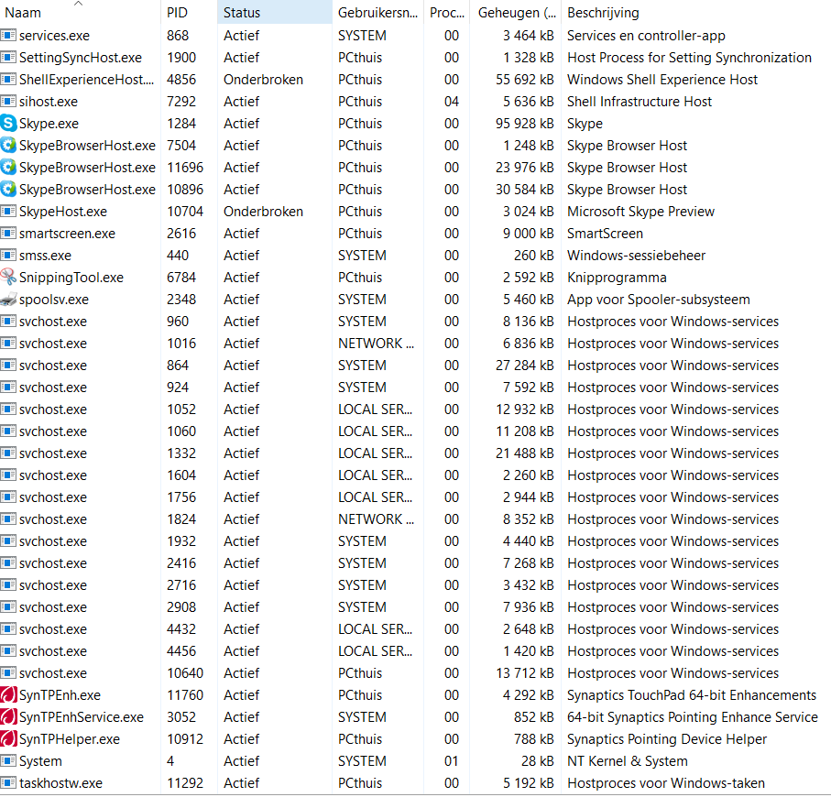Screen dimensions: 831x797
Task: Click the Skype.exe process icon
Action: [x=8, y=124]
